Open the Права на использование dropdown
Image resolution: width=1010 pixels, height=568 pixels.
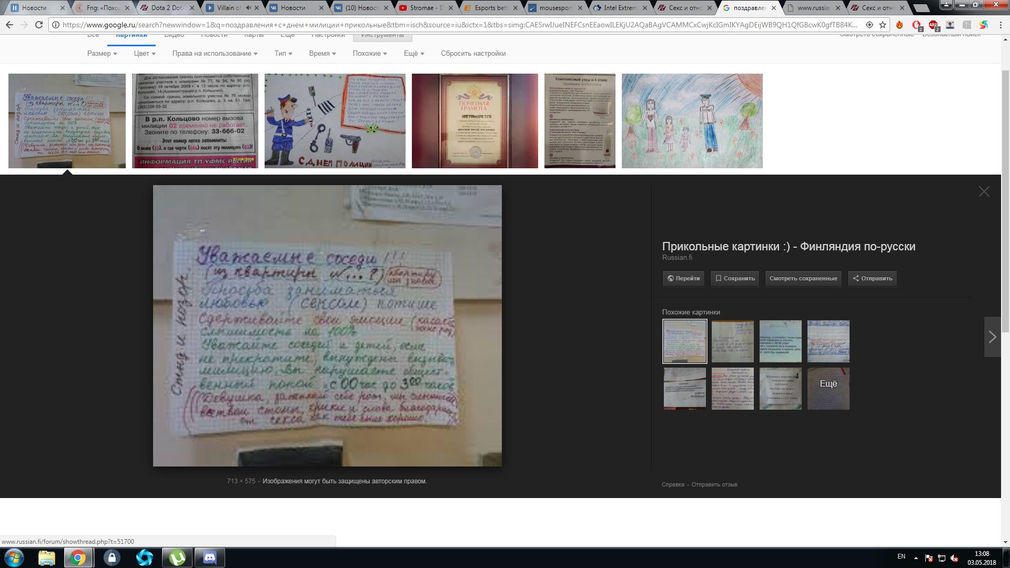click(x=215, y=54)
